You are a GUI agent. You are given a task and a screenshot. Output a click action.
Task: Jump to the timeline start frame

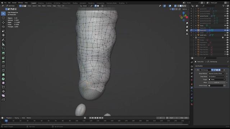[x=90, y=118]
